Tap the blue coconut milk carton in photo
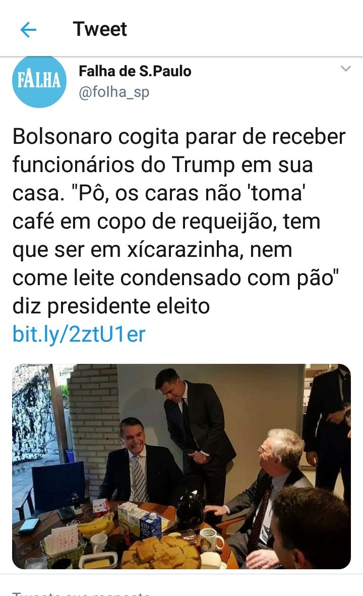Image resolution: width=363 pixels, height=596 pixels. (150, 525)
